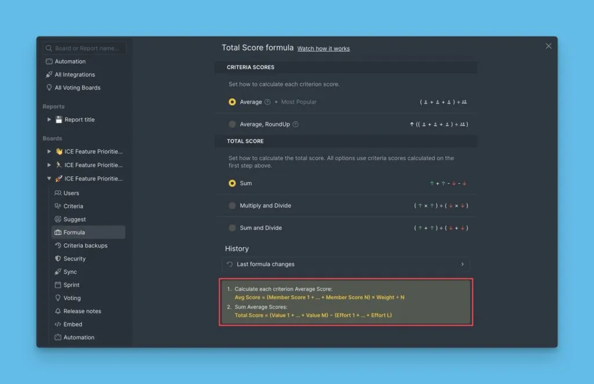594x384 pixels.
Task: Click the Security shield icon
Action: (58, 259)
